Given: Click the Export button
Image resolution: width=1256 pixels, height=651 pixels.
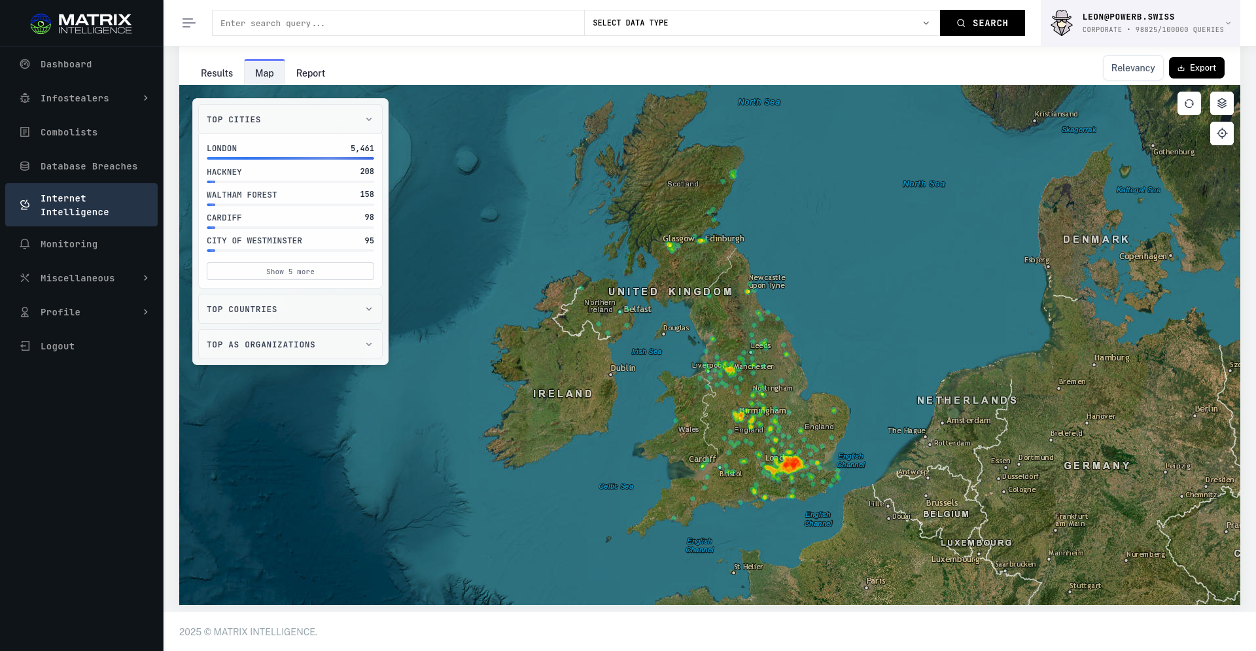Looking at the screenshot, I should point(1196,68).
